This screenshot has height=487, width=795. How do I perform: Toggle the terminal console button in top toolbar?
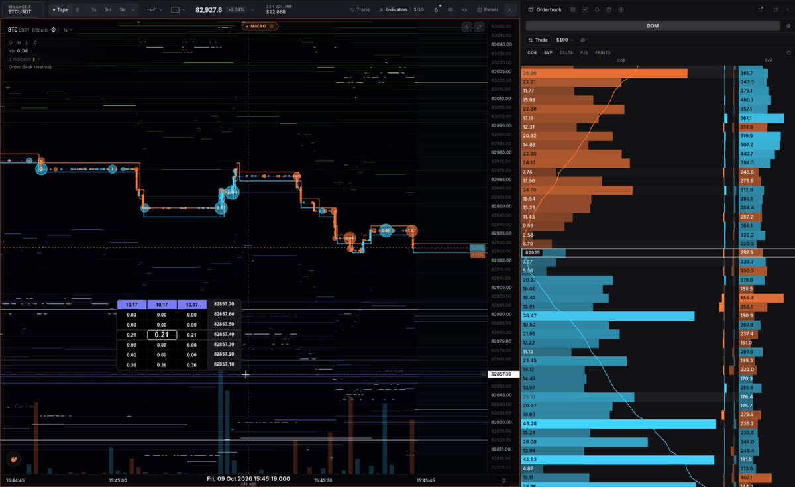510,10
